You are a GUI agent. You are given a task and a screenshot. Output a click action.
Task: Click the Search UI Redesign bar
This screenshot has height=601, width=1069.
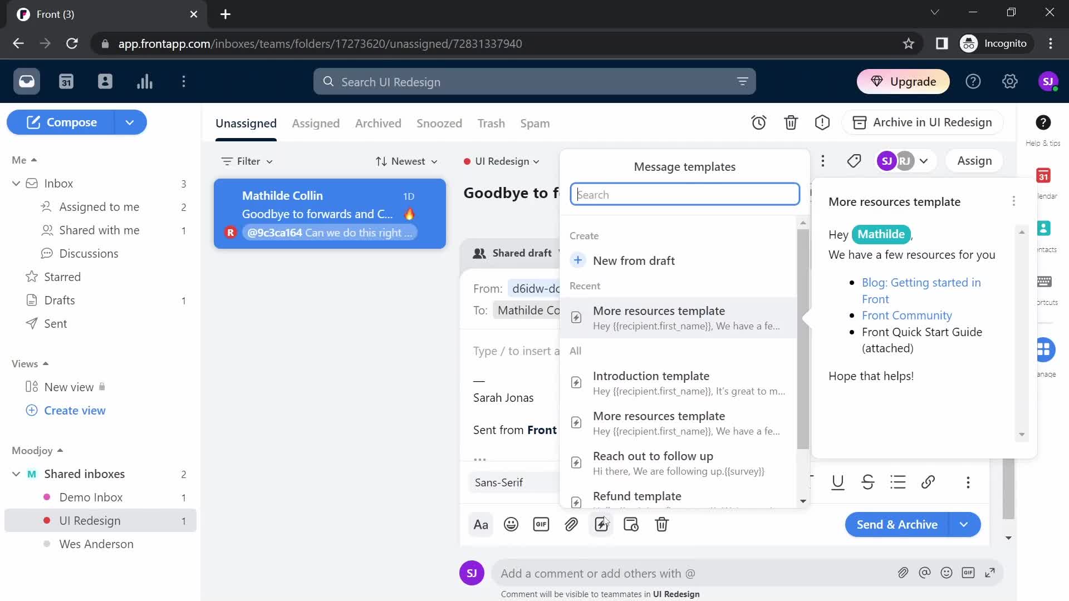click(534, 82)
